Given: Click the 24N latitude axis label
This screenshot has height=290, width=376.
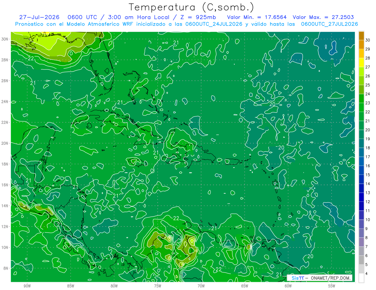Looking at the screenshot, I should tap(5, 102).
